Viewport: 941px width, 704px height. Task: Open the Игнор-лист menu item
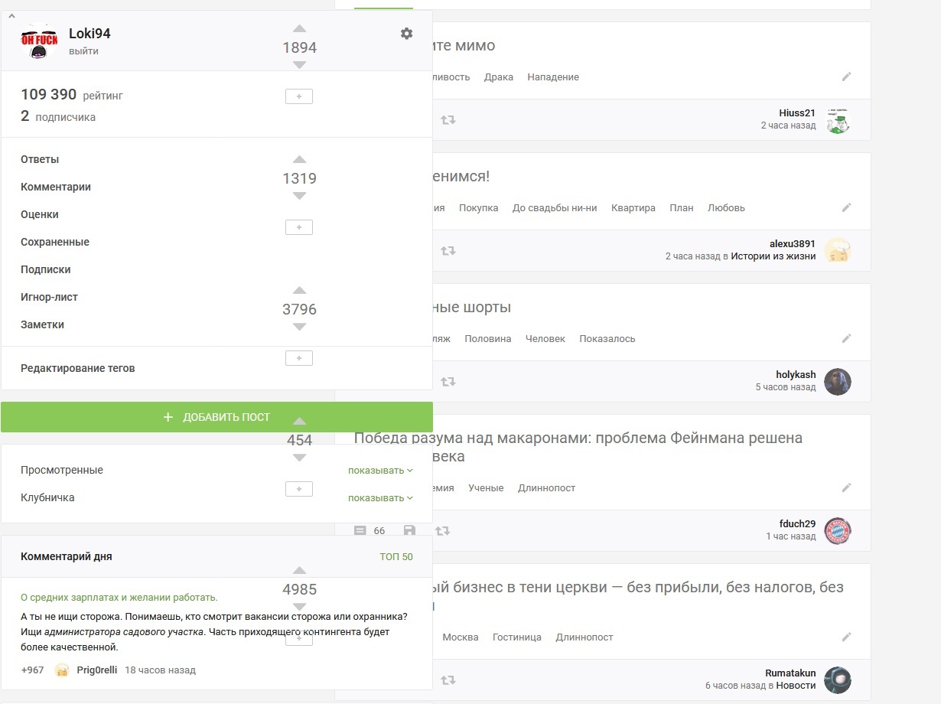pyautogui.click(x=49, y=298)
